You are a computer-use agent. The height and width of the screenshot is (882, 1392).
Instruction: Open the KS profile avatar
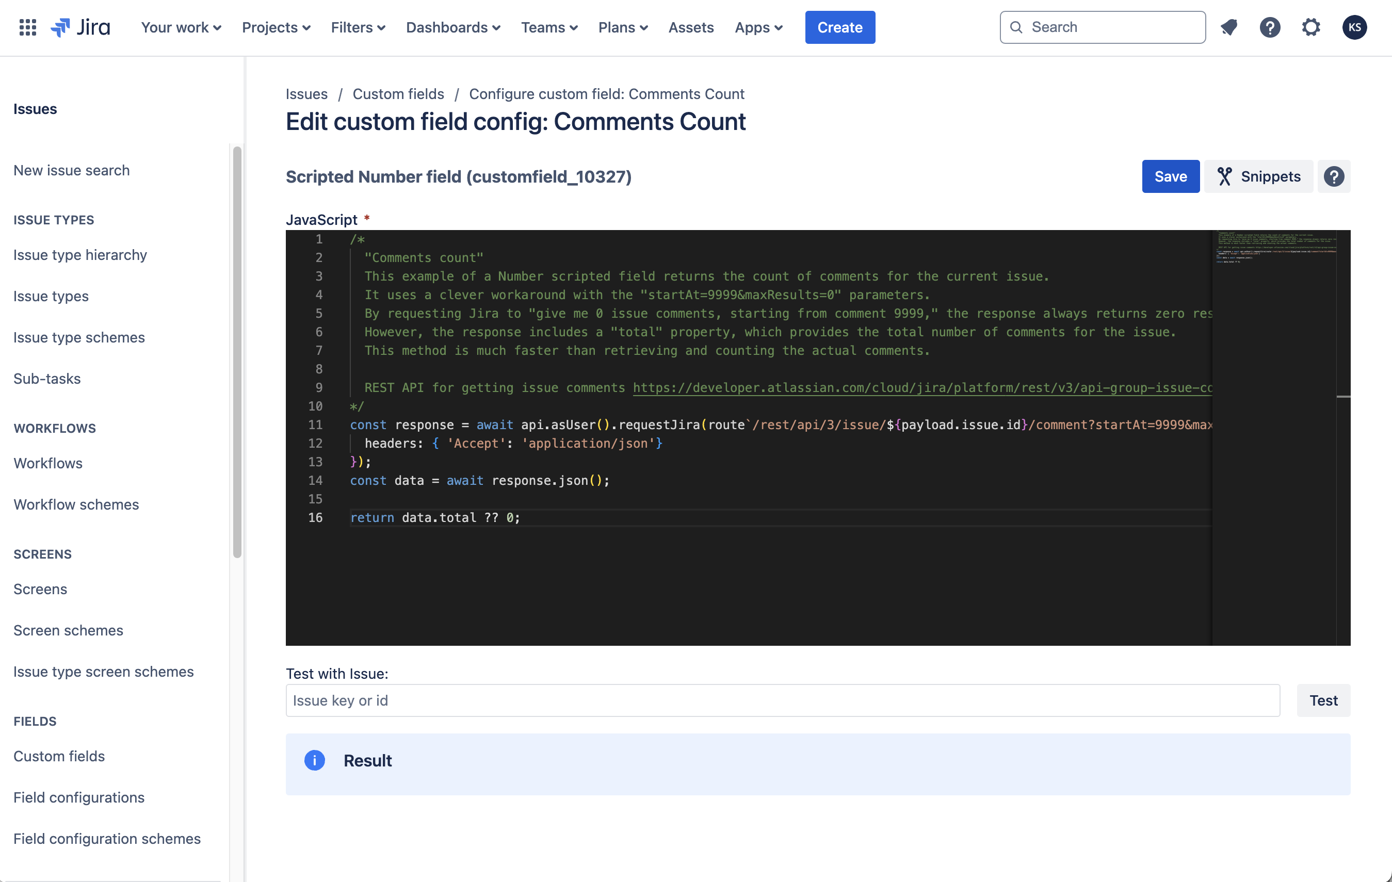point(1354,27)
